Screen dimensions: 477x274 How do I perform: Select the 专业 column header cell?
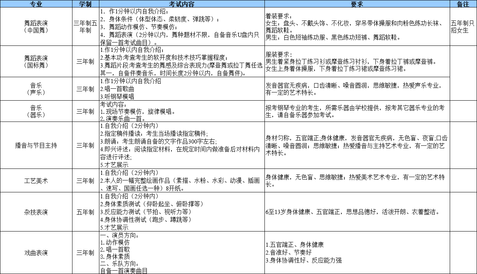click(x=36, y=5)
